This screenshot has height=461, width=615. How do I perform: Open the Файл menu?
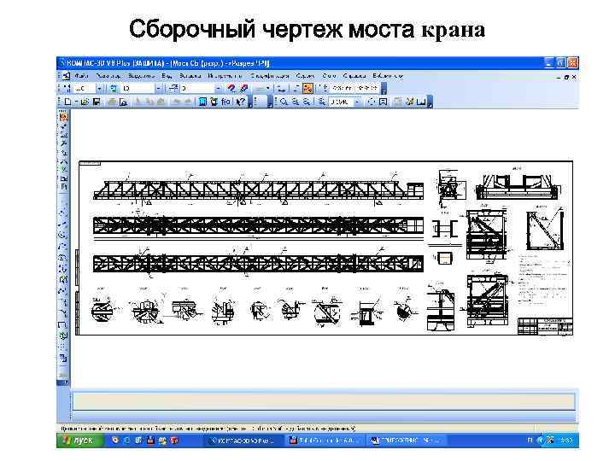pyautogui.click(x=82, y=76)
